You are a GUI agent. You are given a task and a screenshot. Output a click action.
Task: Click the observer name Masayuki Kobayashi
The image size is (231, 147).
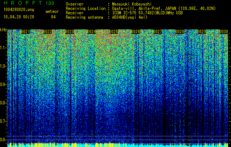[x=132, y=4]
